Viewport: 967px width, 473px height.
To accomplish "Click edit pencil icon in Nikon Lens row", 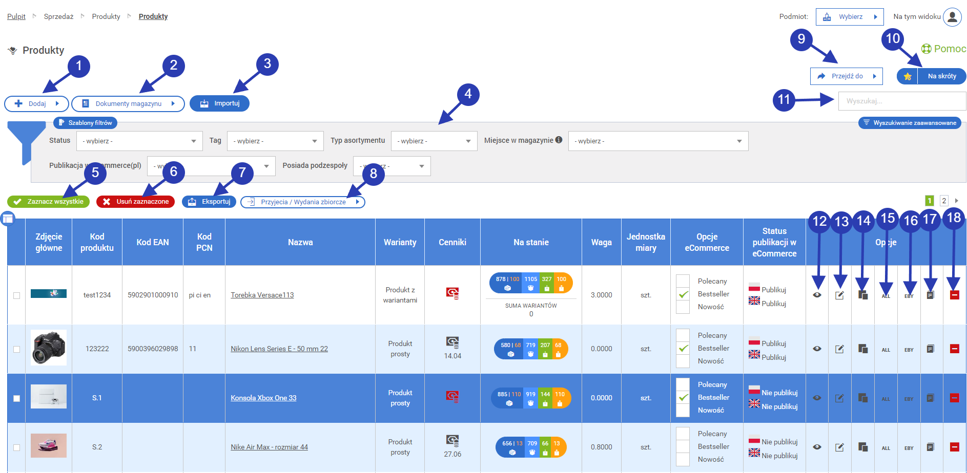I will point(839,349).
